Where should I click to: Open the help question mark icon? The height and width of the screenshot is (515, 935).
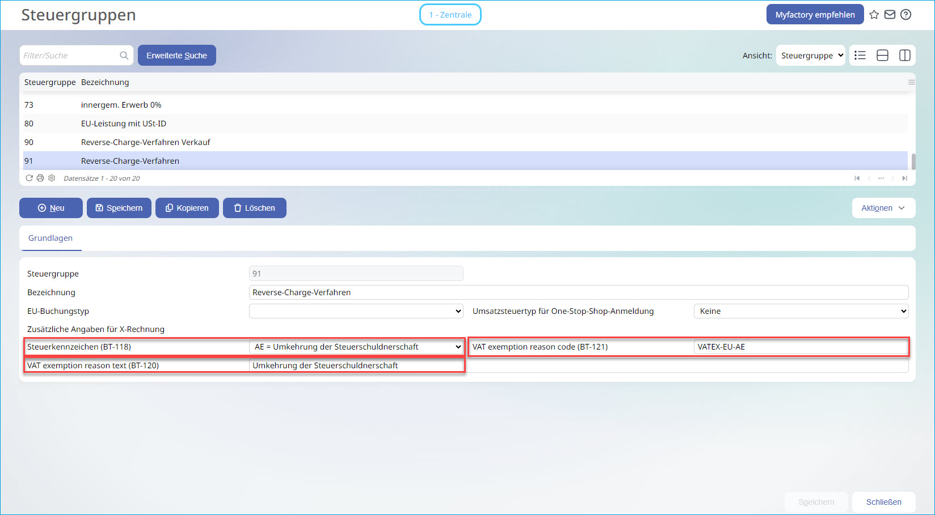pos(905,15)
